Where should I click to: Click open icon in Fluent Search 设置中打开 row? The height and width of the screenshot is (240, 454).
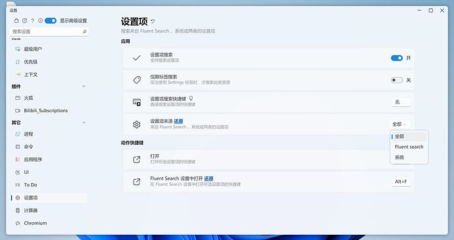point(137,182)
